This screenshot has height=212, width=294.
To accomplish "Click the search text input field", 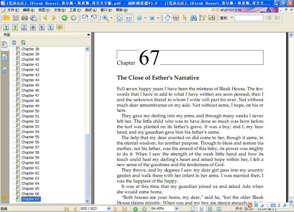I will (249, 18).
